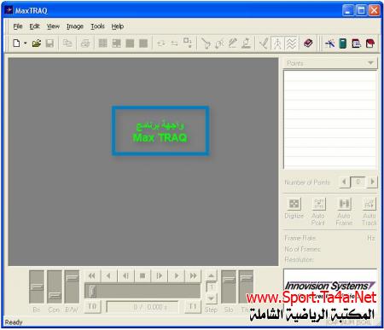Click the Print toolbar icon
Screen dimensions: 384x330
tap(85, 43)
